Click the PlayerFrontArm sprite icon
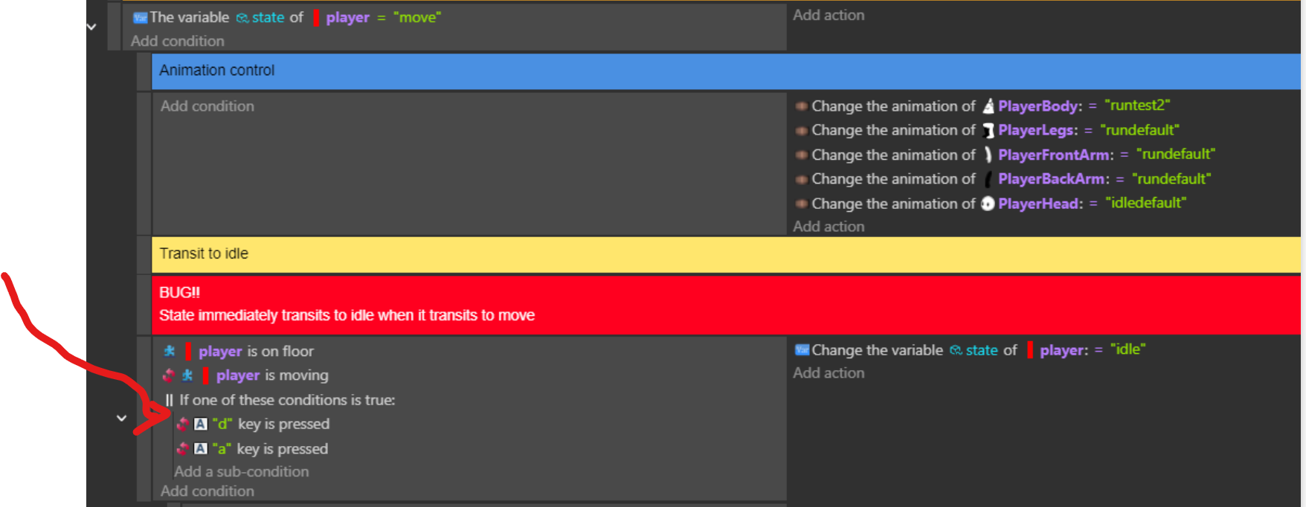The width and height of the screenshot is (1306, 507). tap(988, 155)
